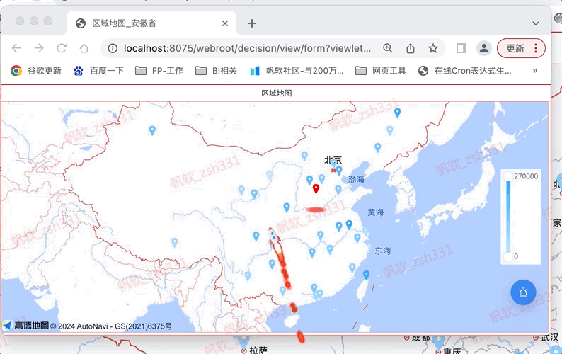Click the 北京 label on the map
562x354 pixels.
point(333,159)
